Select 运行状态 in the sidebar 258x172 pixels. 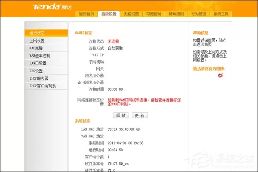point(46,33)
